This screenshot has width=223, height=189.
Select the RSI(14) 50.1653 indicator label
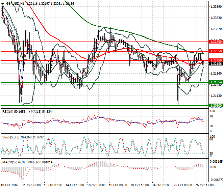click(14, 112)
